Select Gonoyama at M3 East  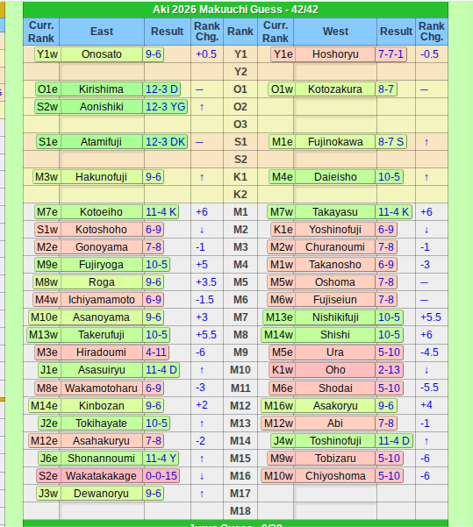102,246
